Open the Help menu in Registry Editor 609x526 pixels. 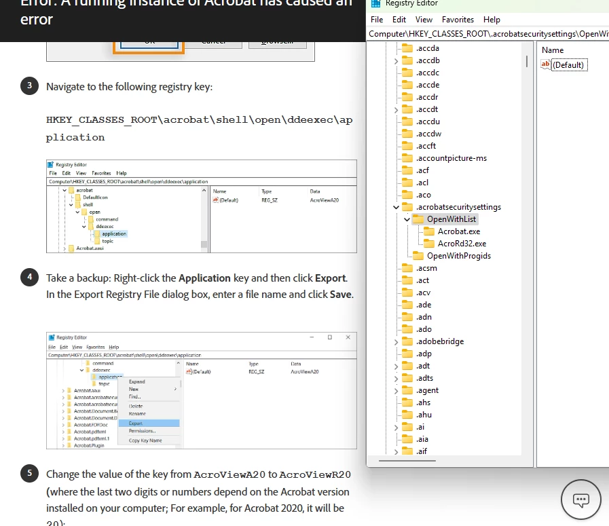click(492, 20)
